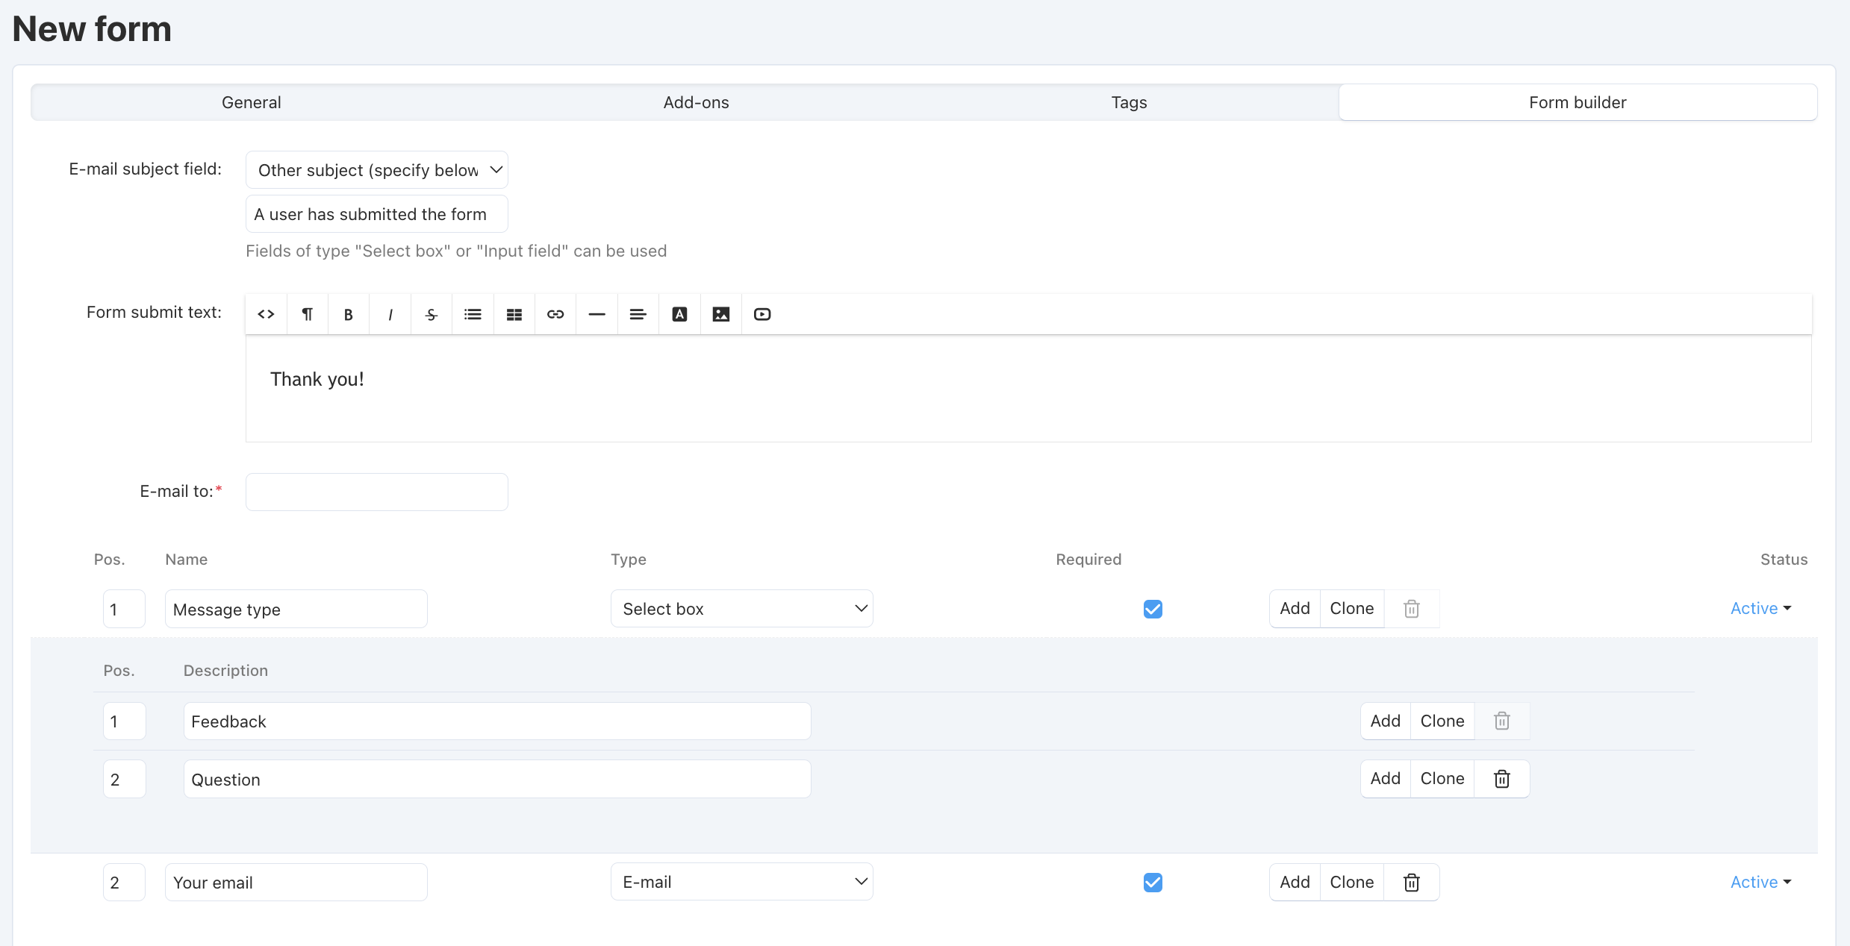
Task: Uncheck Required for Message type field
Action: tap(1153, 609)
